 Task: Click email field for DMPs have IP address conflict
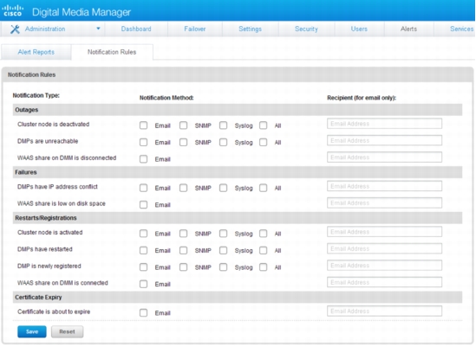click(x=384, y=186)
